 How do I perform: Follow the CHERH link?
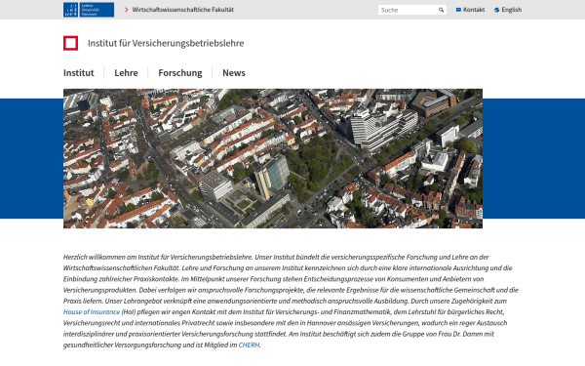click(249, 346)
